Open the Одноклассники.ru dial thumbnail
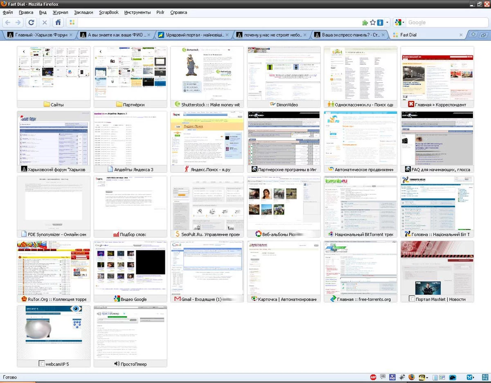Screen dimensions: 491x383 point(360,77)
